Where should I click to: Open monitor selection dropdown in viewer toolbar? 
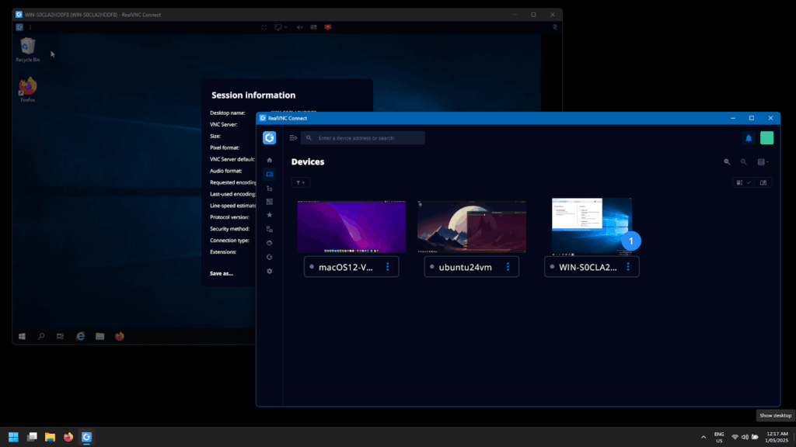(x=280, y=27)
